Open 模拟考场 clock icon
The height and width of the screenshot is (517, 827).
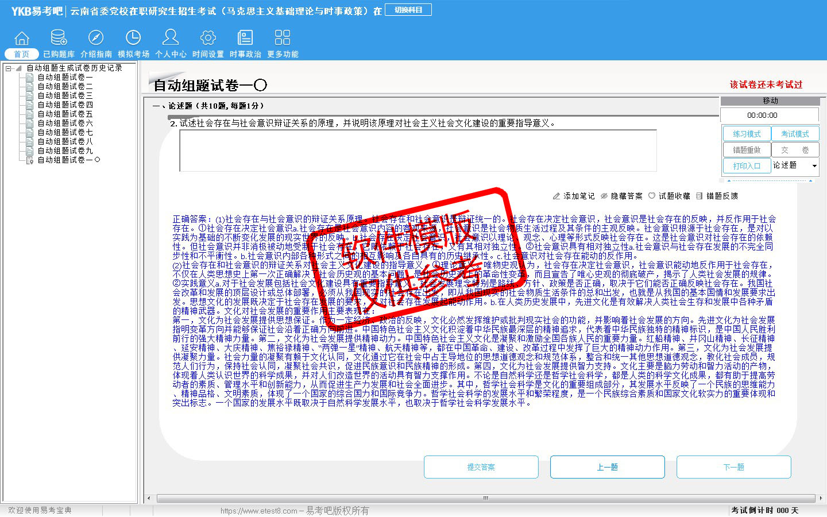click(x=133, y=38)
